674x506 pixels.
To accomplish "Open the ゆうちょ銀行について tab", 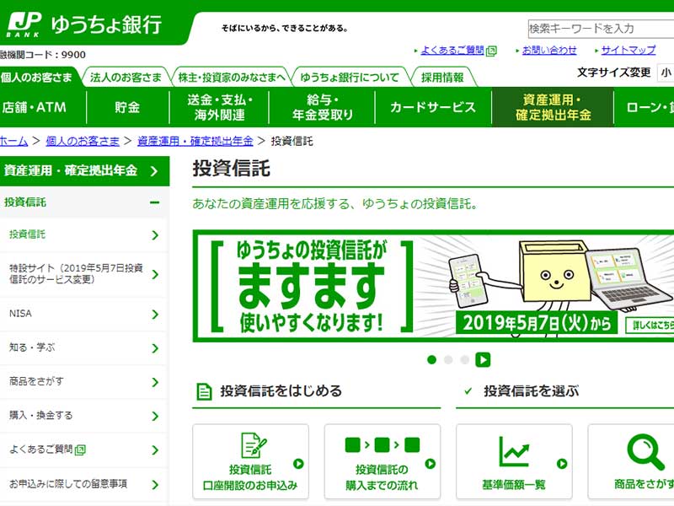I will click(350, 78).
